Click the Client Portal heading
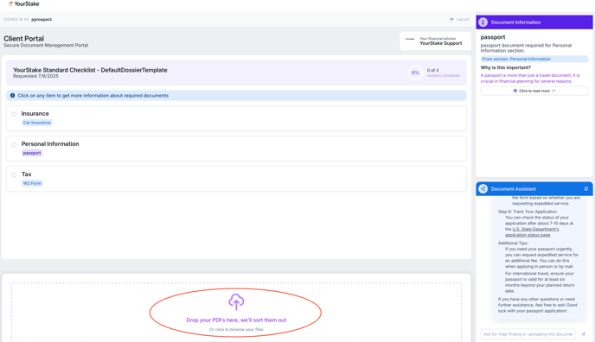 coord(23,39)
